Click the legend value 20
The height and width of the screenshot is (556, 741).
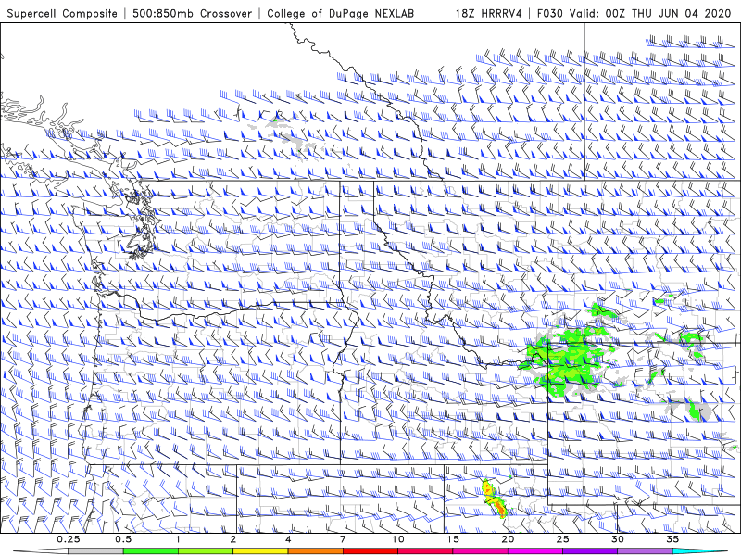click(508, 539)
